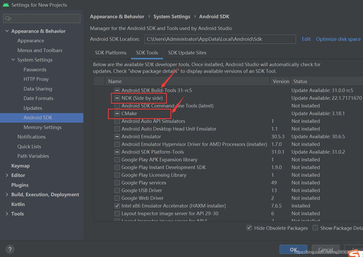Viewport: 363px width, 257px height.
Task: Switch to SDK Platforms tab
Action: click(x=111, y=53)
